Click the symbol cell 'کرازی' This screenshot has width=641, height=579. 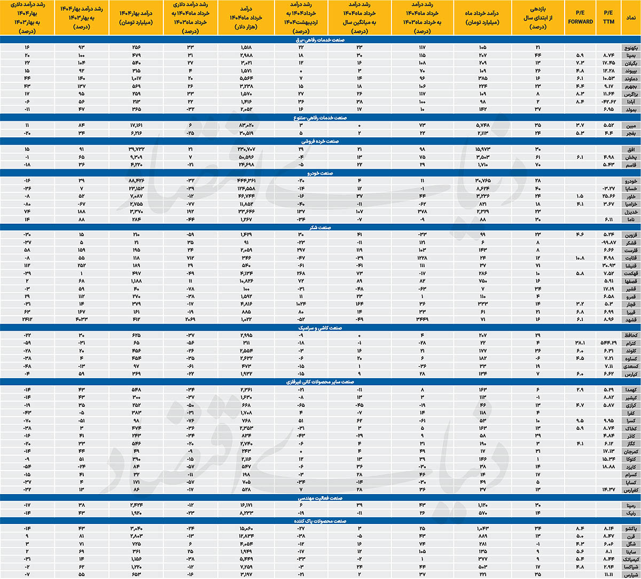click(630, 406)
